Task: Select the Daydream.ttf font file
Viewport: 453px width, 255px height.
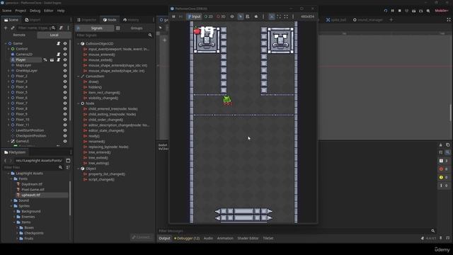Action: 32,184
